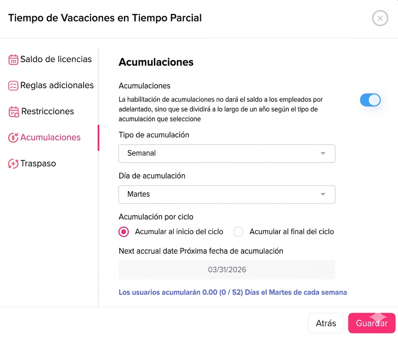Click the Traspaso carry-over icon
398x337 pixels.
(x=13, y=164)
